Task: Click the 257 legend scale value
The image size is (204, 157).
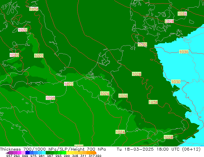Action: [9, 156]
